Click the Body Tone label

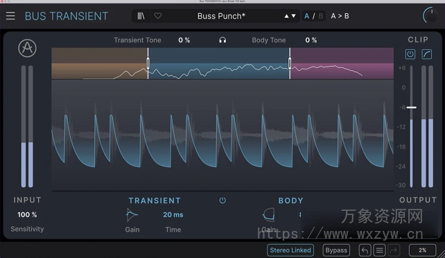tap(269, 40)
